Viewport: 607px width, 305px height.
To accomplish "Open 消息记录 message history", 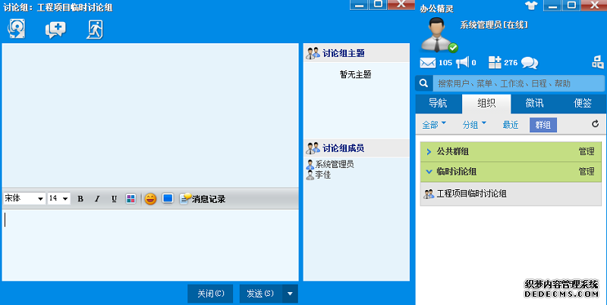I will (203, 199).
